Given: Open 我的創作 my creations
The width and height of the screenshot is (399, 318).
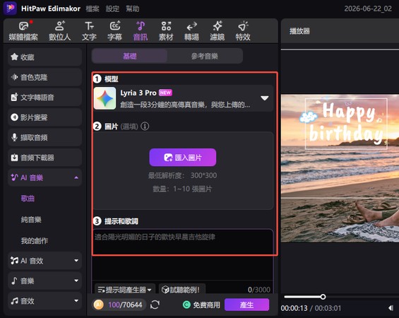Looking at the screenshot, I should (x=35, y=240).
